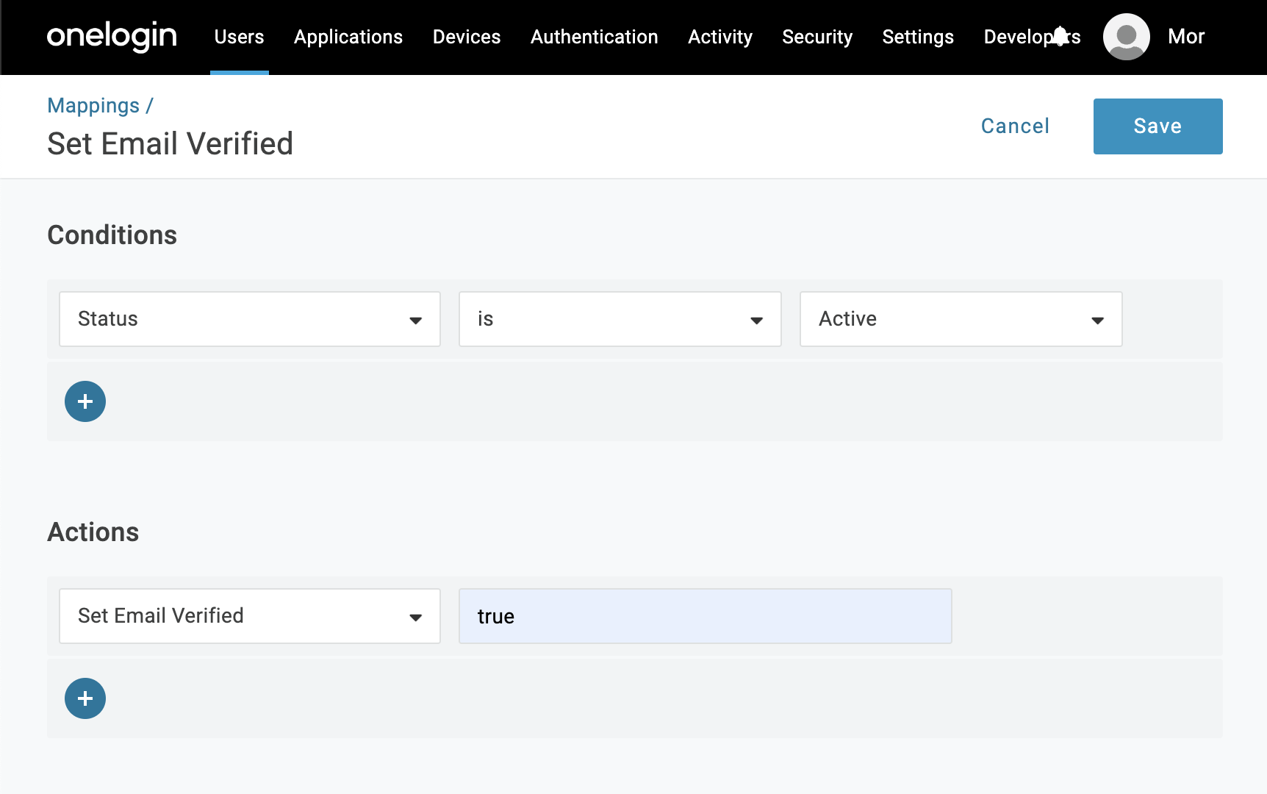Click the 'true' value input field
The width and height of the screenshot is (1267, 794).
pos(705,616)
